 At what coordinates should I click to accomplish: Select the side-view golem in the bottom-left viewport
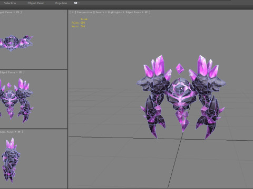tap(11, 160)
